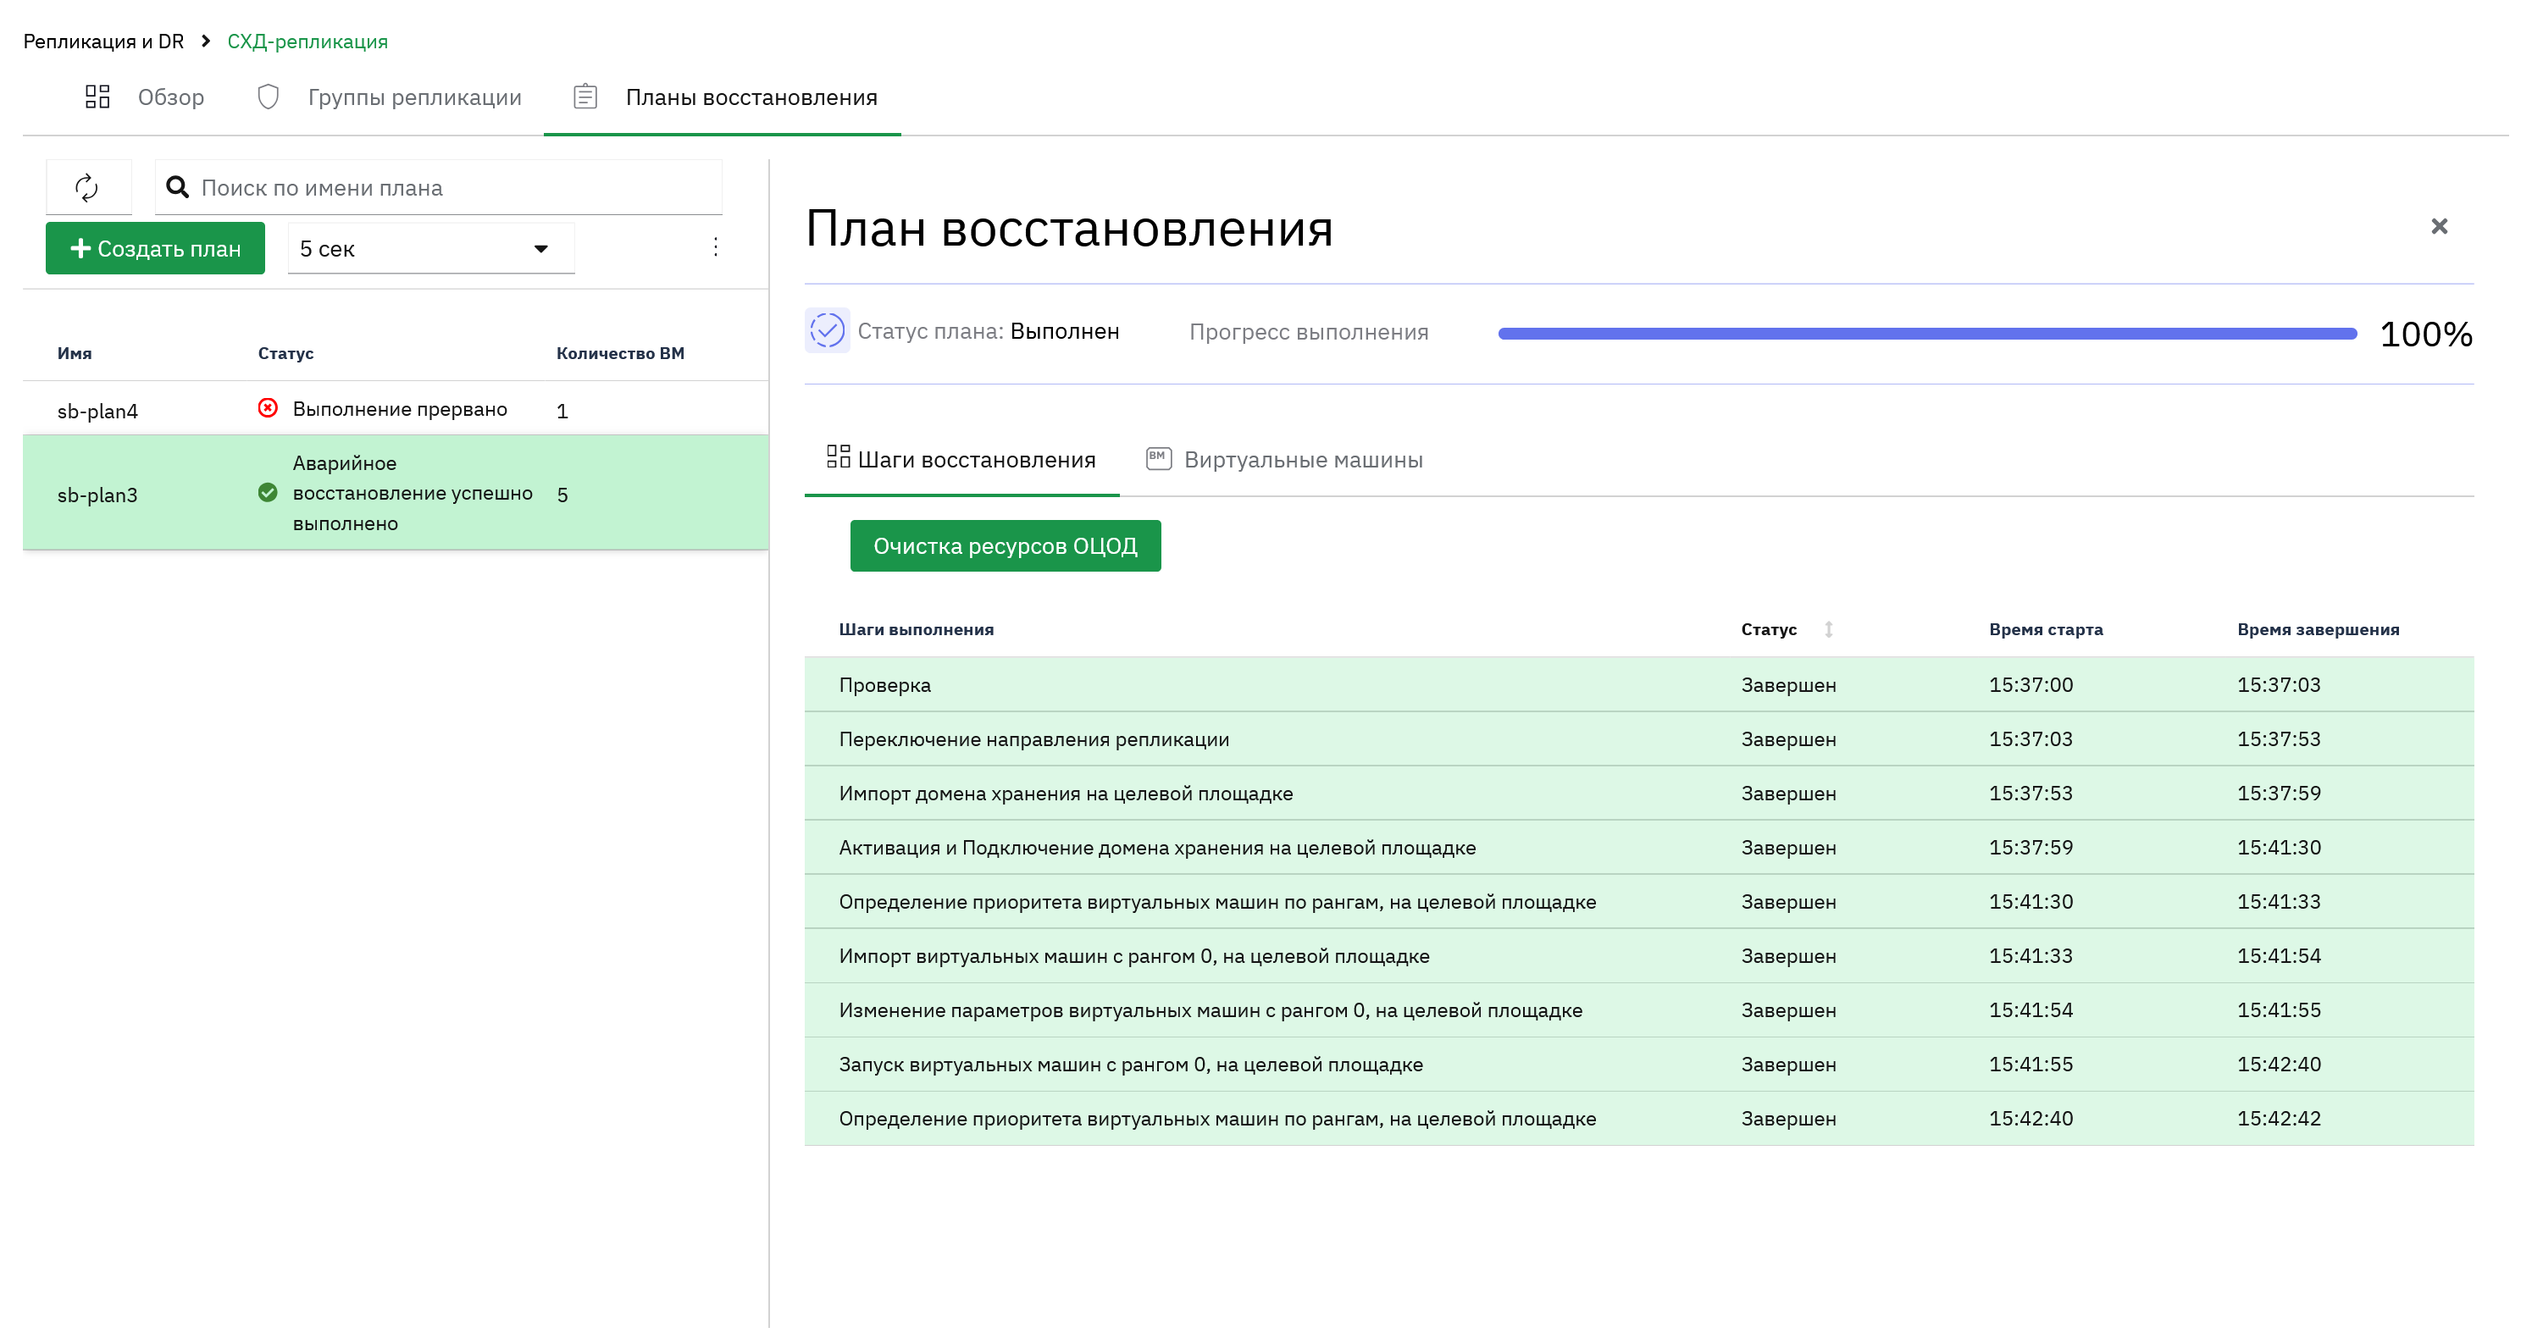Click the magnifier search icon
Image resolution: width=2532 pixels, height=1344 pixels.
click(177, 188)
